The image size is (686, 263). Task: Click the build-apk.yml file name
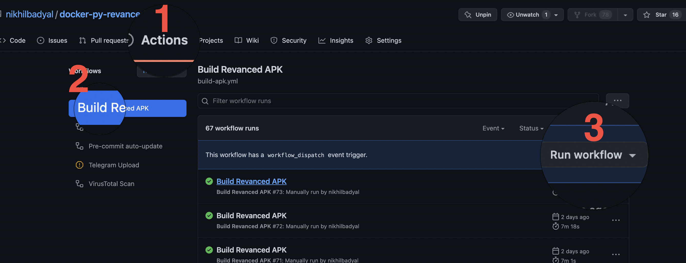pos(217,81)
